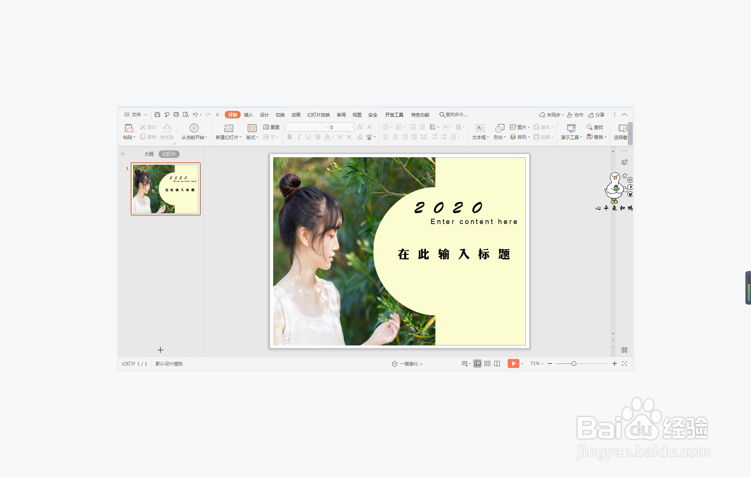Open the Transitions (切换) tab

280,115
